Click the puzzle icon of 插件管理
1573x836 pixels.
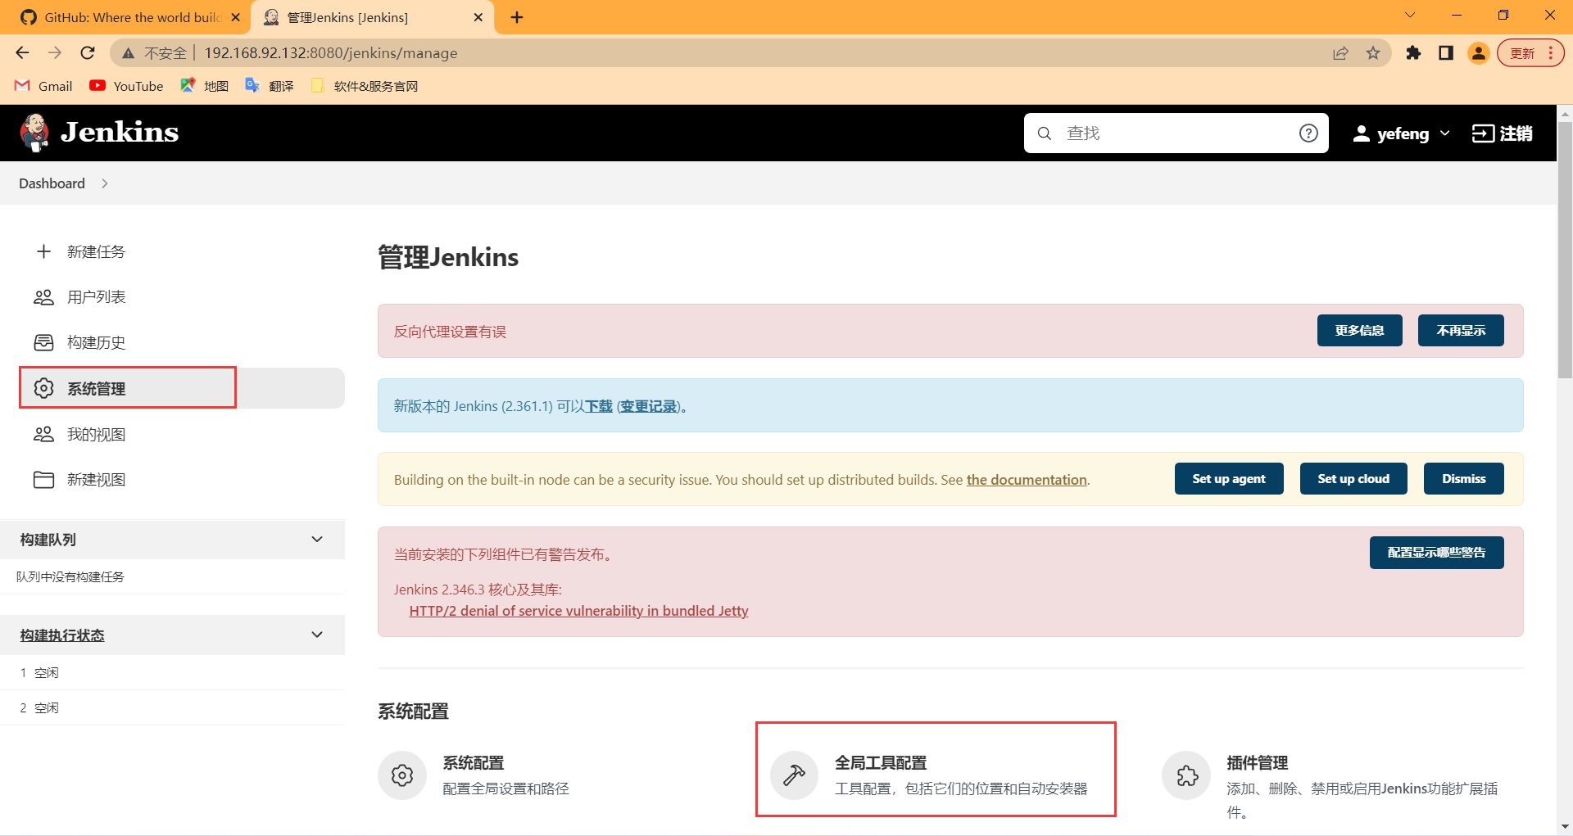click(x=1186, y=775)
